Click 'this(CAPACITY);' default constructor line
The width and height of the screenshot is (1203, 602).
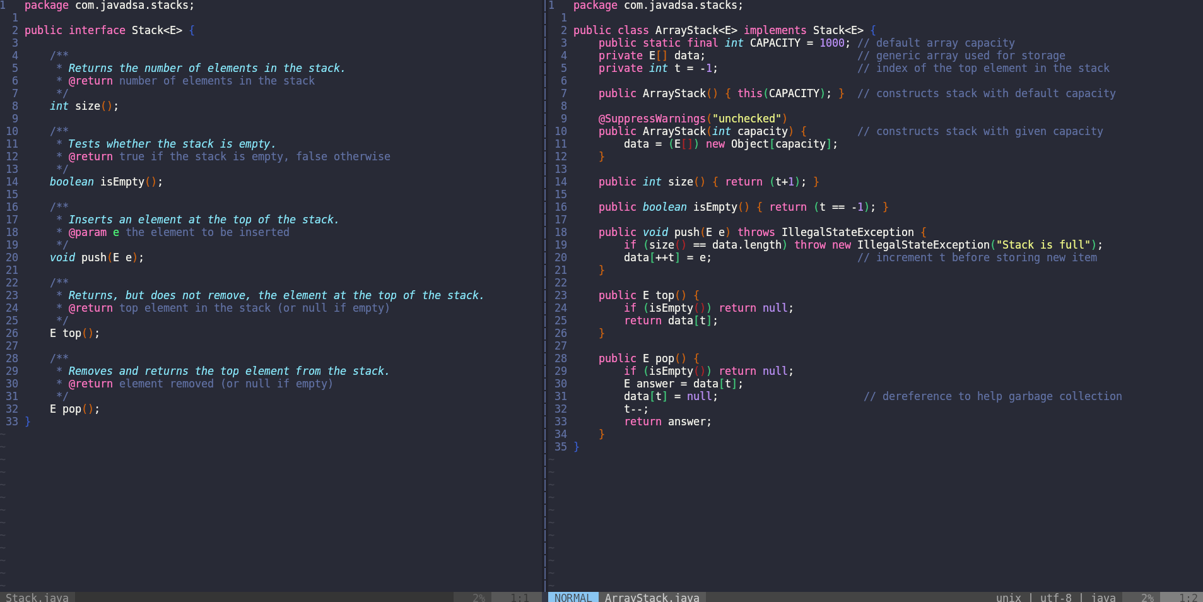[x=722, y=93]
